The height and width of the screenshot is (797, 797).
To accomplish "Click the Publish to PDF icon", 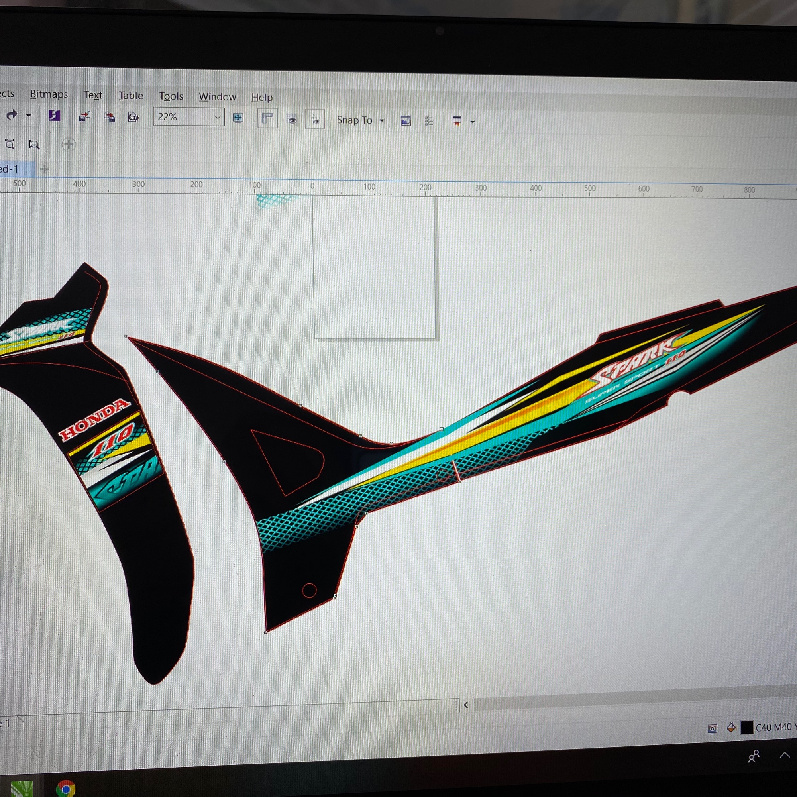I will [x=133, y=118].
